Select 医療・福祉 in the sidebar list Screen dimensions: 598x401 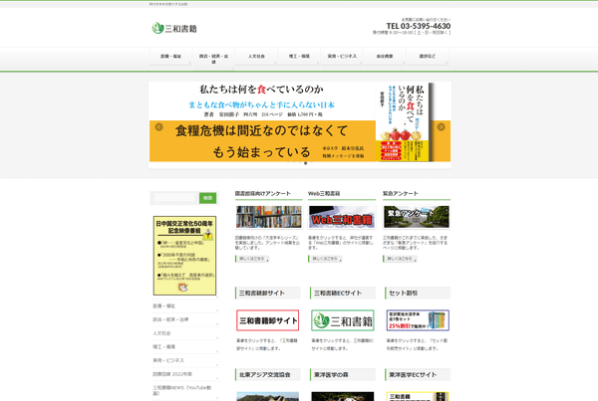184,306
